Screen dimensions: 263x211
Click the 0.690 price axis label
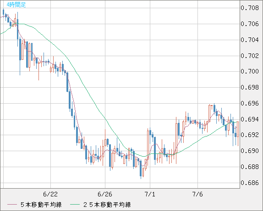250,151
